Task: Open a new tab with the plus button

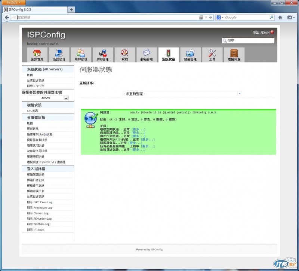Action: coord(71,10)
